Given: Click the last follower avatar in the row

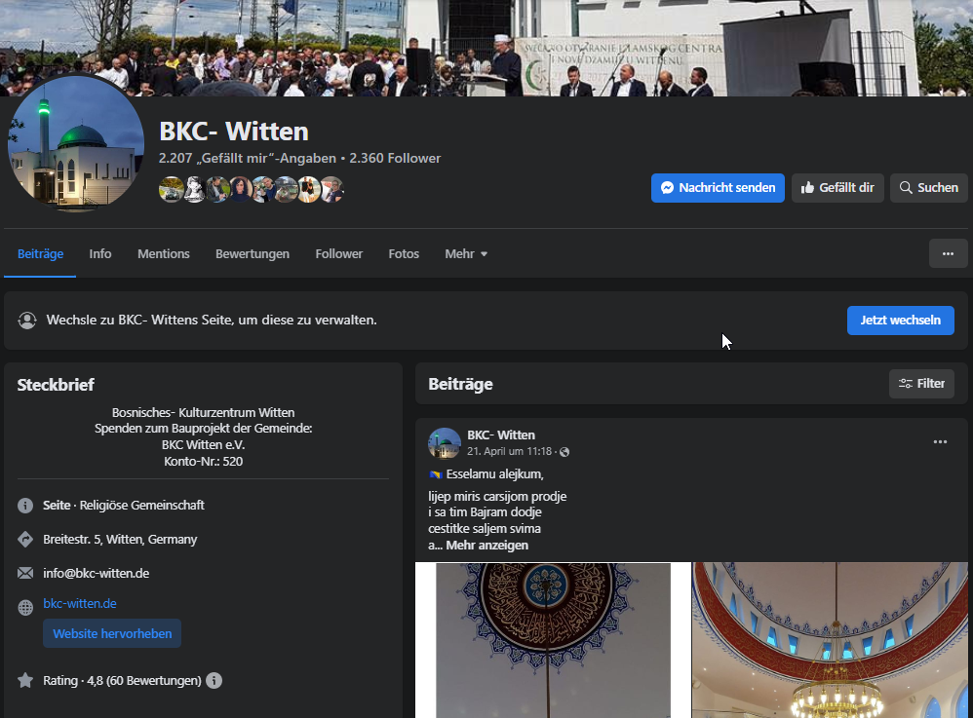Looking at the screenshot, I should click(332, 190).
